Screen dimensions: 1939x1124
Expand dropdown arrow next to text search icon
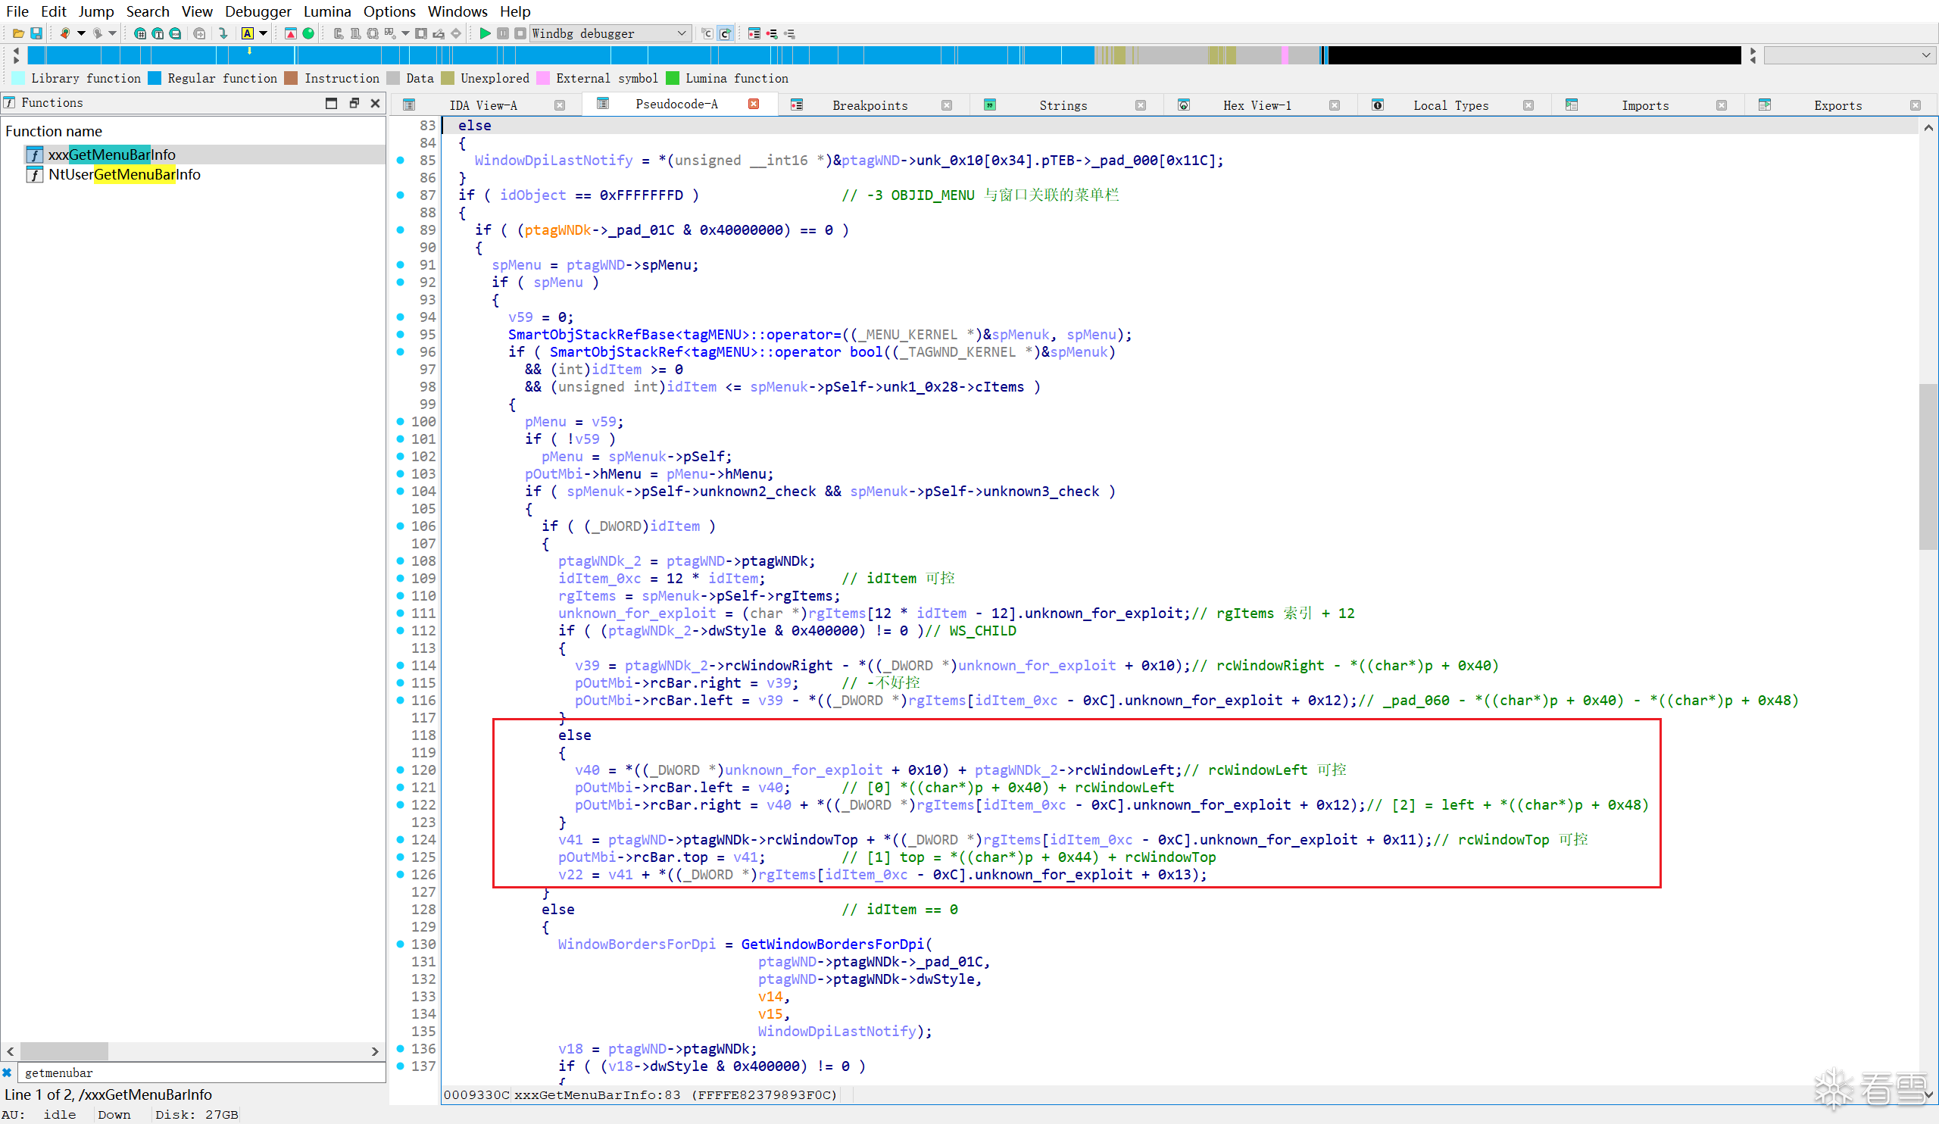pos(263,33)
